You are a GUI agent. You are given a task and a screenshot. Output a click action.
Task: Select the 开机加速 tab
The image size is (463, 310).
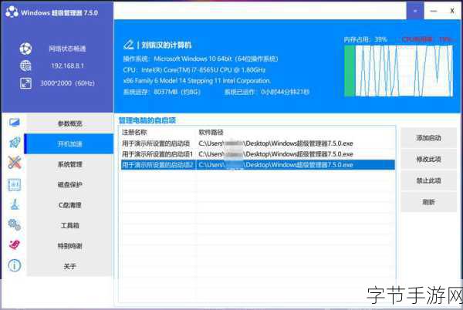click(69, 143)
